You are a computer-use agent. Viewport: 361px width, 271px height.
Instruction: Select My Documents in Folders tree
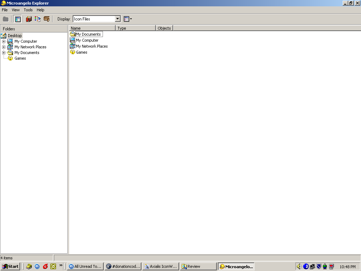click(27, 53)
